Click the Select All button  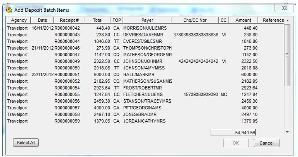(26, 143)
